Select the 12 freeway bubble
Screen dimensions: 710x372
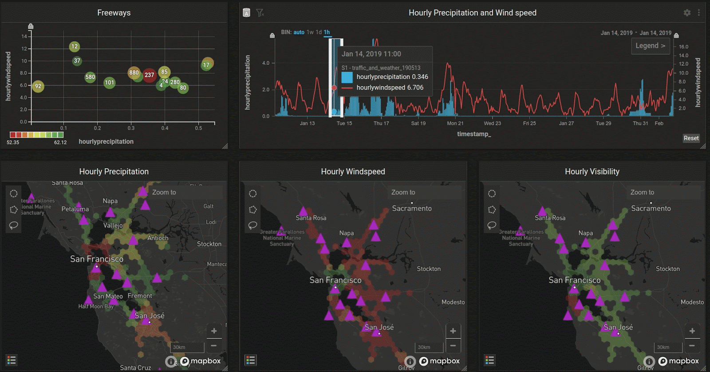(x=74, y=46)
